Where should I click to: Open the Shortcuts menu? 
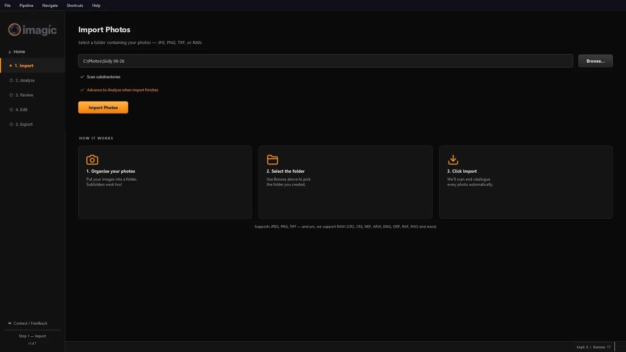75,5
